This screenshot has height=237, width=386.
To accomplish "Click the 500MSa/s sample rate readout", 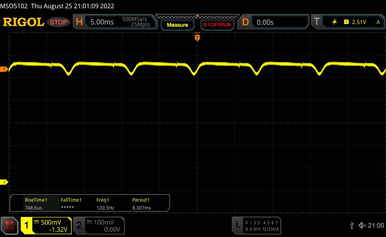I will (x=135, y=19).
